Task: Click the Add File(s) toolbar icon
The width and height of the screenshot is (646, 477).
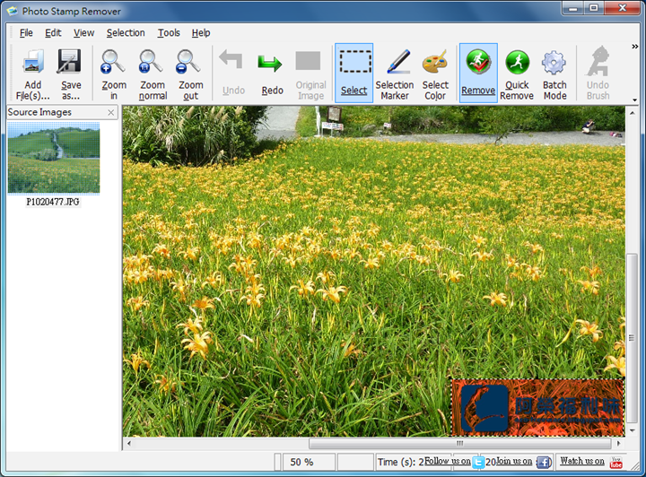Action: click(33, 63)
